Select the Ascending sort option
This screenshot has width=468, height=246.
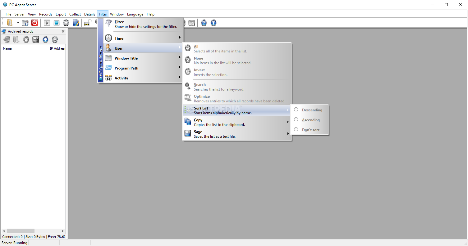309,120
